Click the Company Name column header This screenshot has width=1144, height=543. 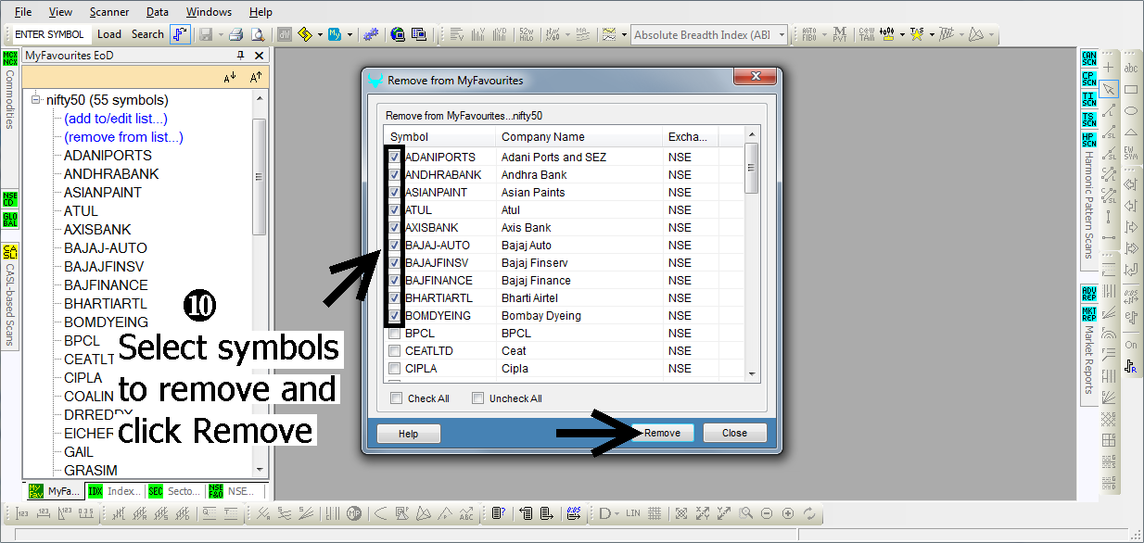(578, 137)
